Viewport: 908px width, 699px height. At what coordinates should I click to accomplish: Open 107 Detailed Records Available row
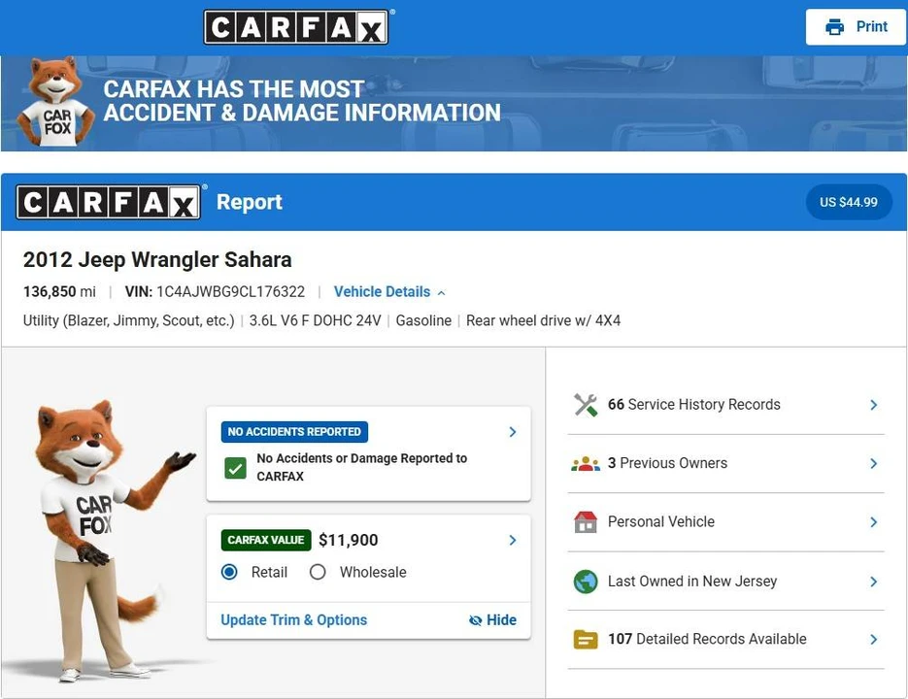tap(725, 640)
